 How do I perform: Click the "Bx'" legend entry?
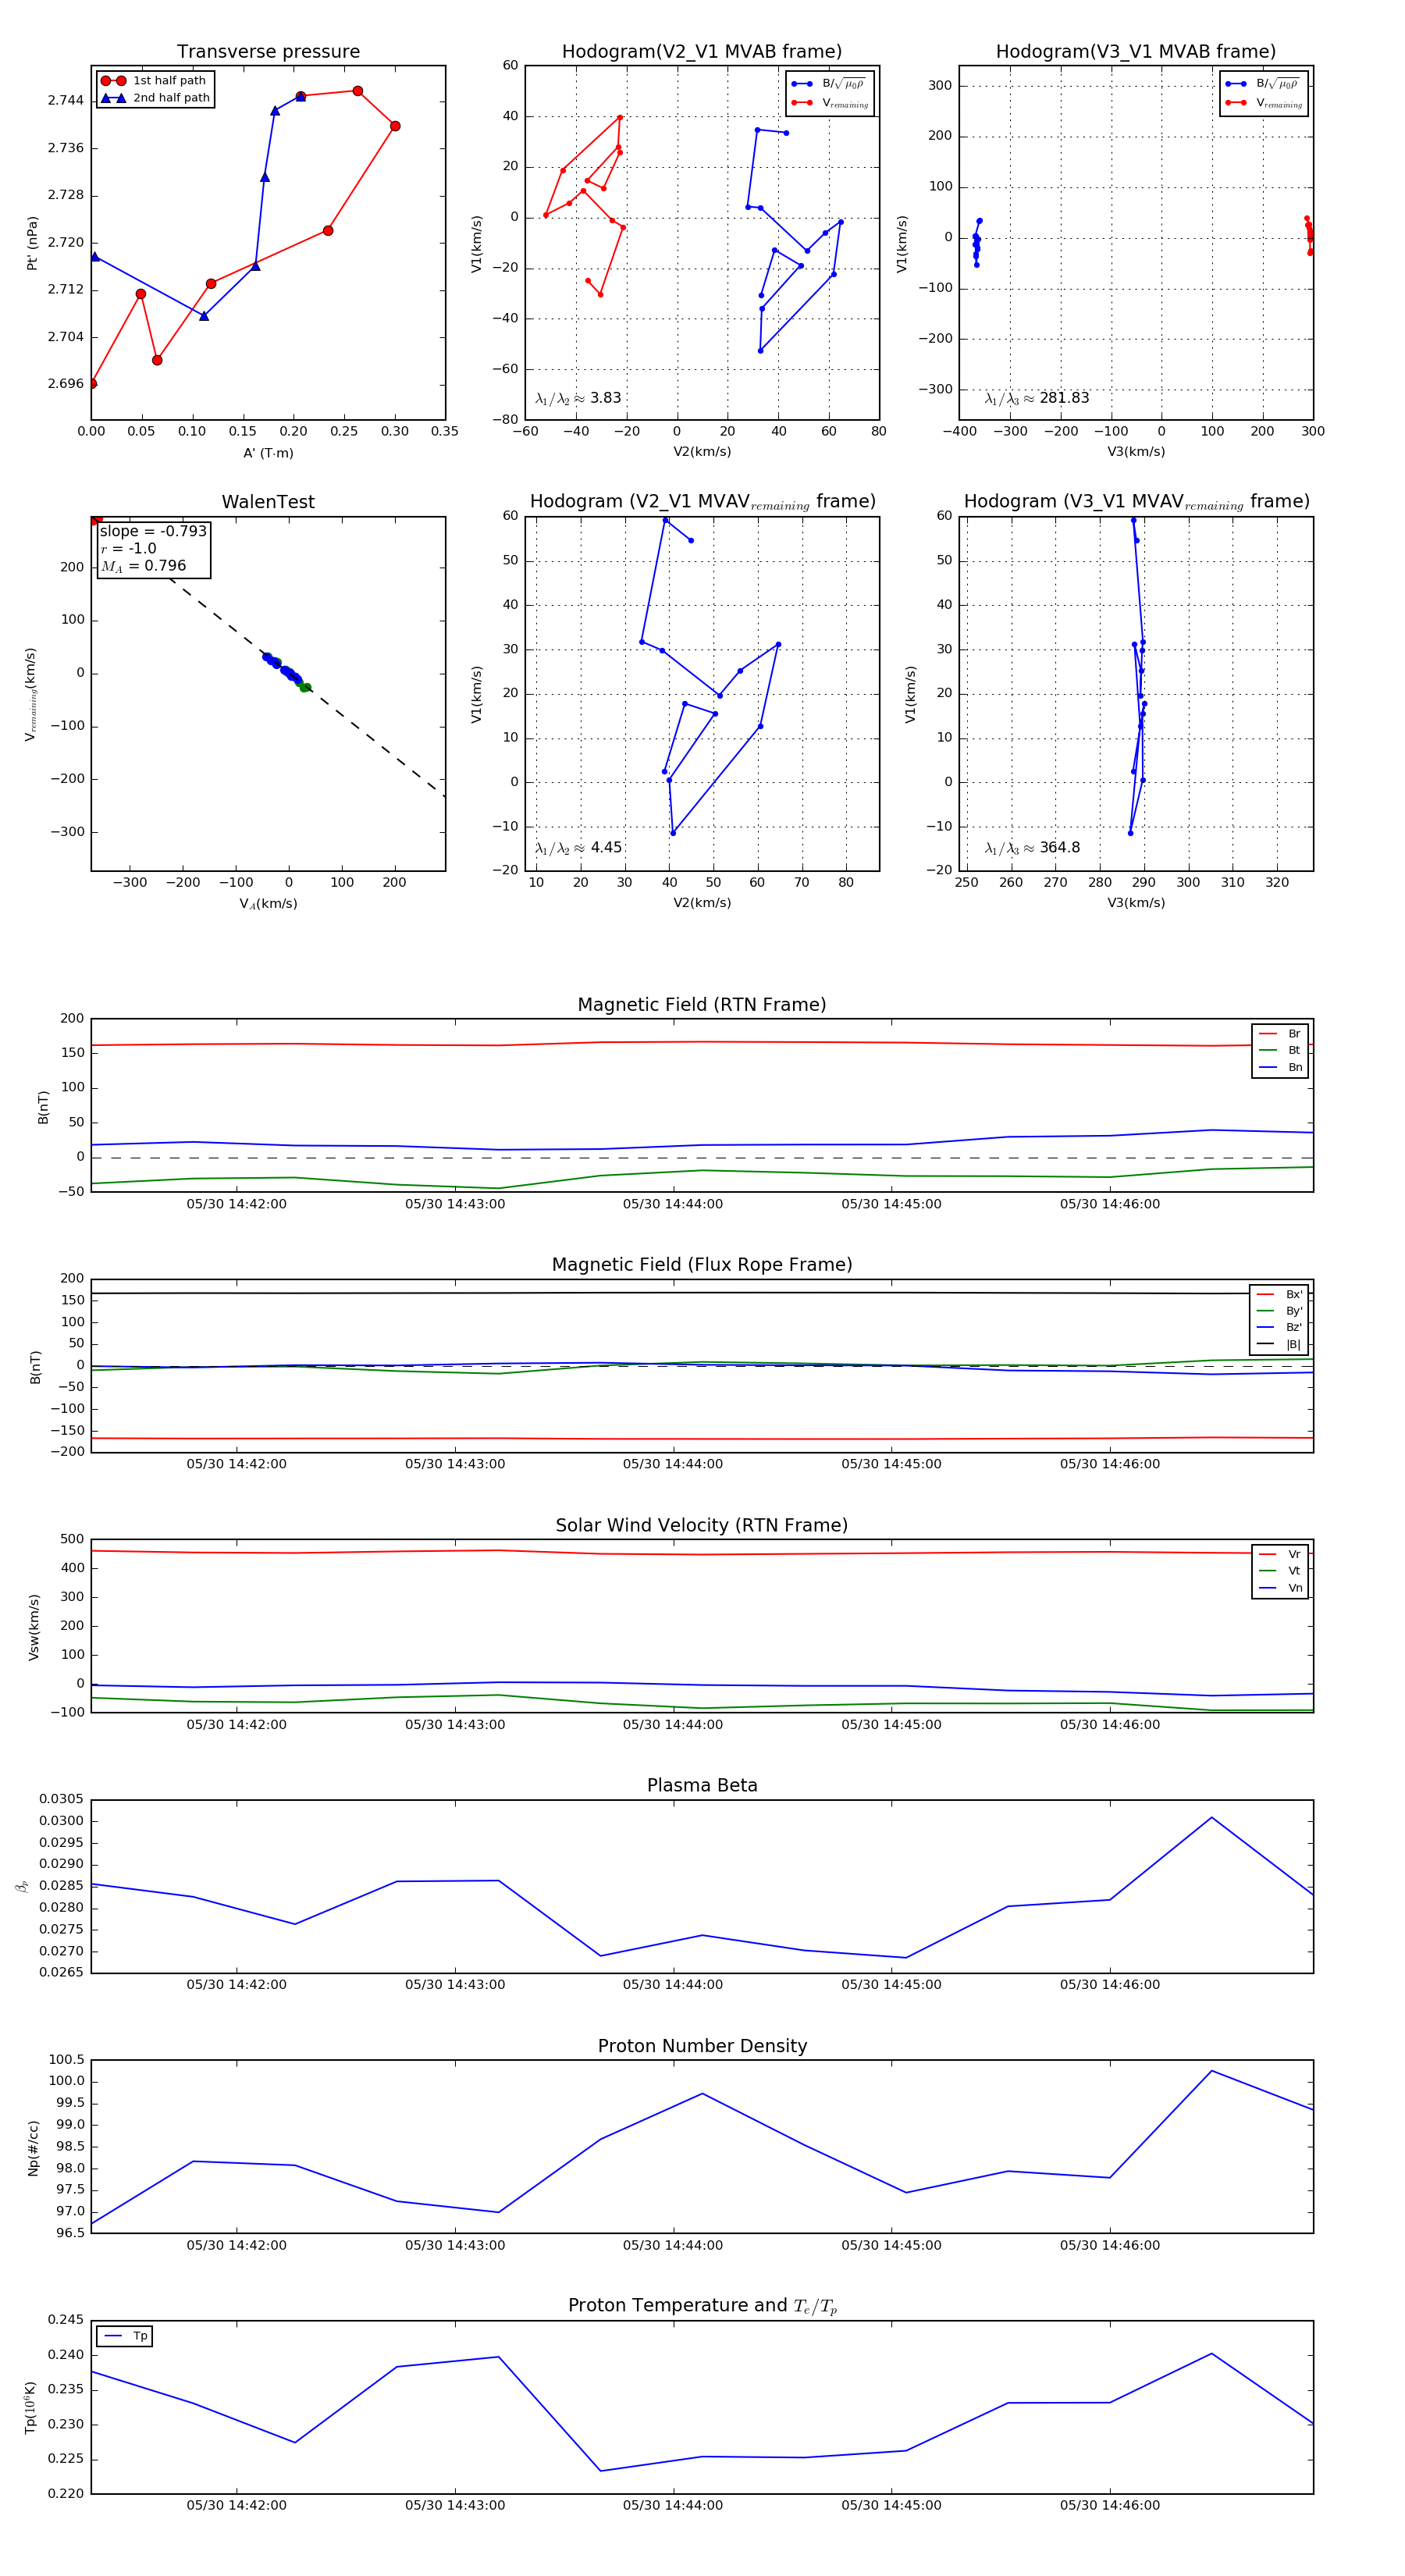point(1280,1295)
